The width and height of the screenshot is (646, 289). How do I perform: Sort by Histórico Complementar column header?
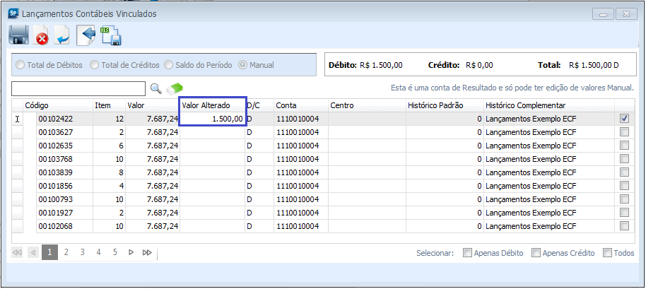[549, 105]
